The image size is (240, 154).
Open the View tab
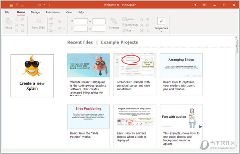coord(68,12)
